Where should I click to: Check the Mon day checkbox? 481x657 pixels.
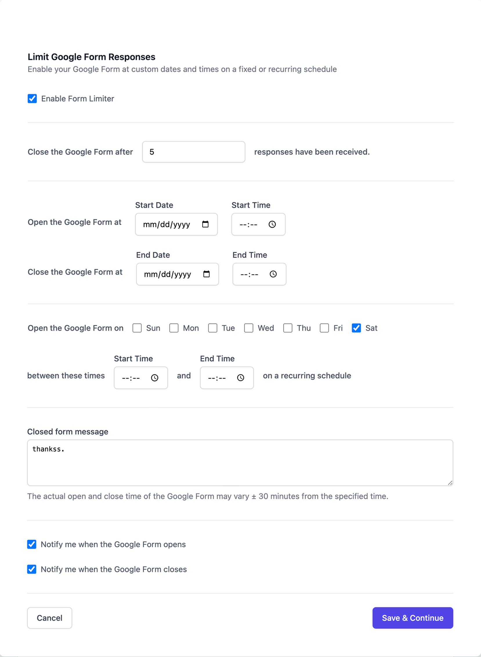point(174,328)
